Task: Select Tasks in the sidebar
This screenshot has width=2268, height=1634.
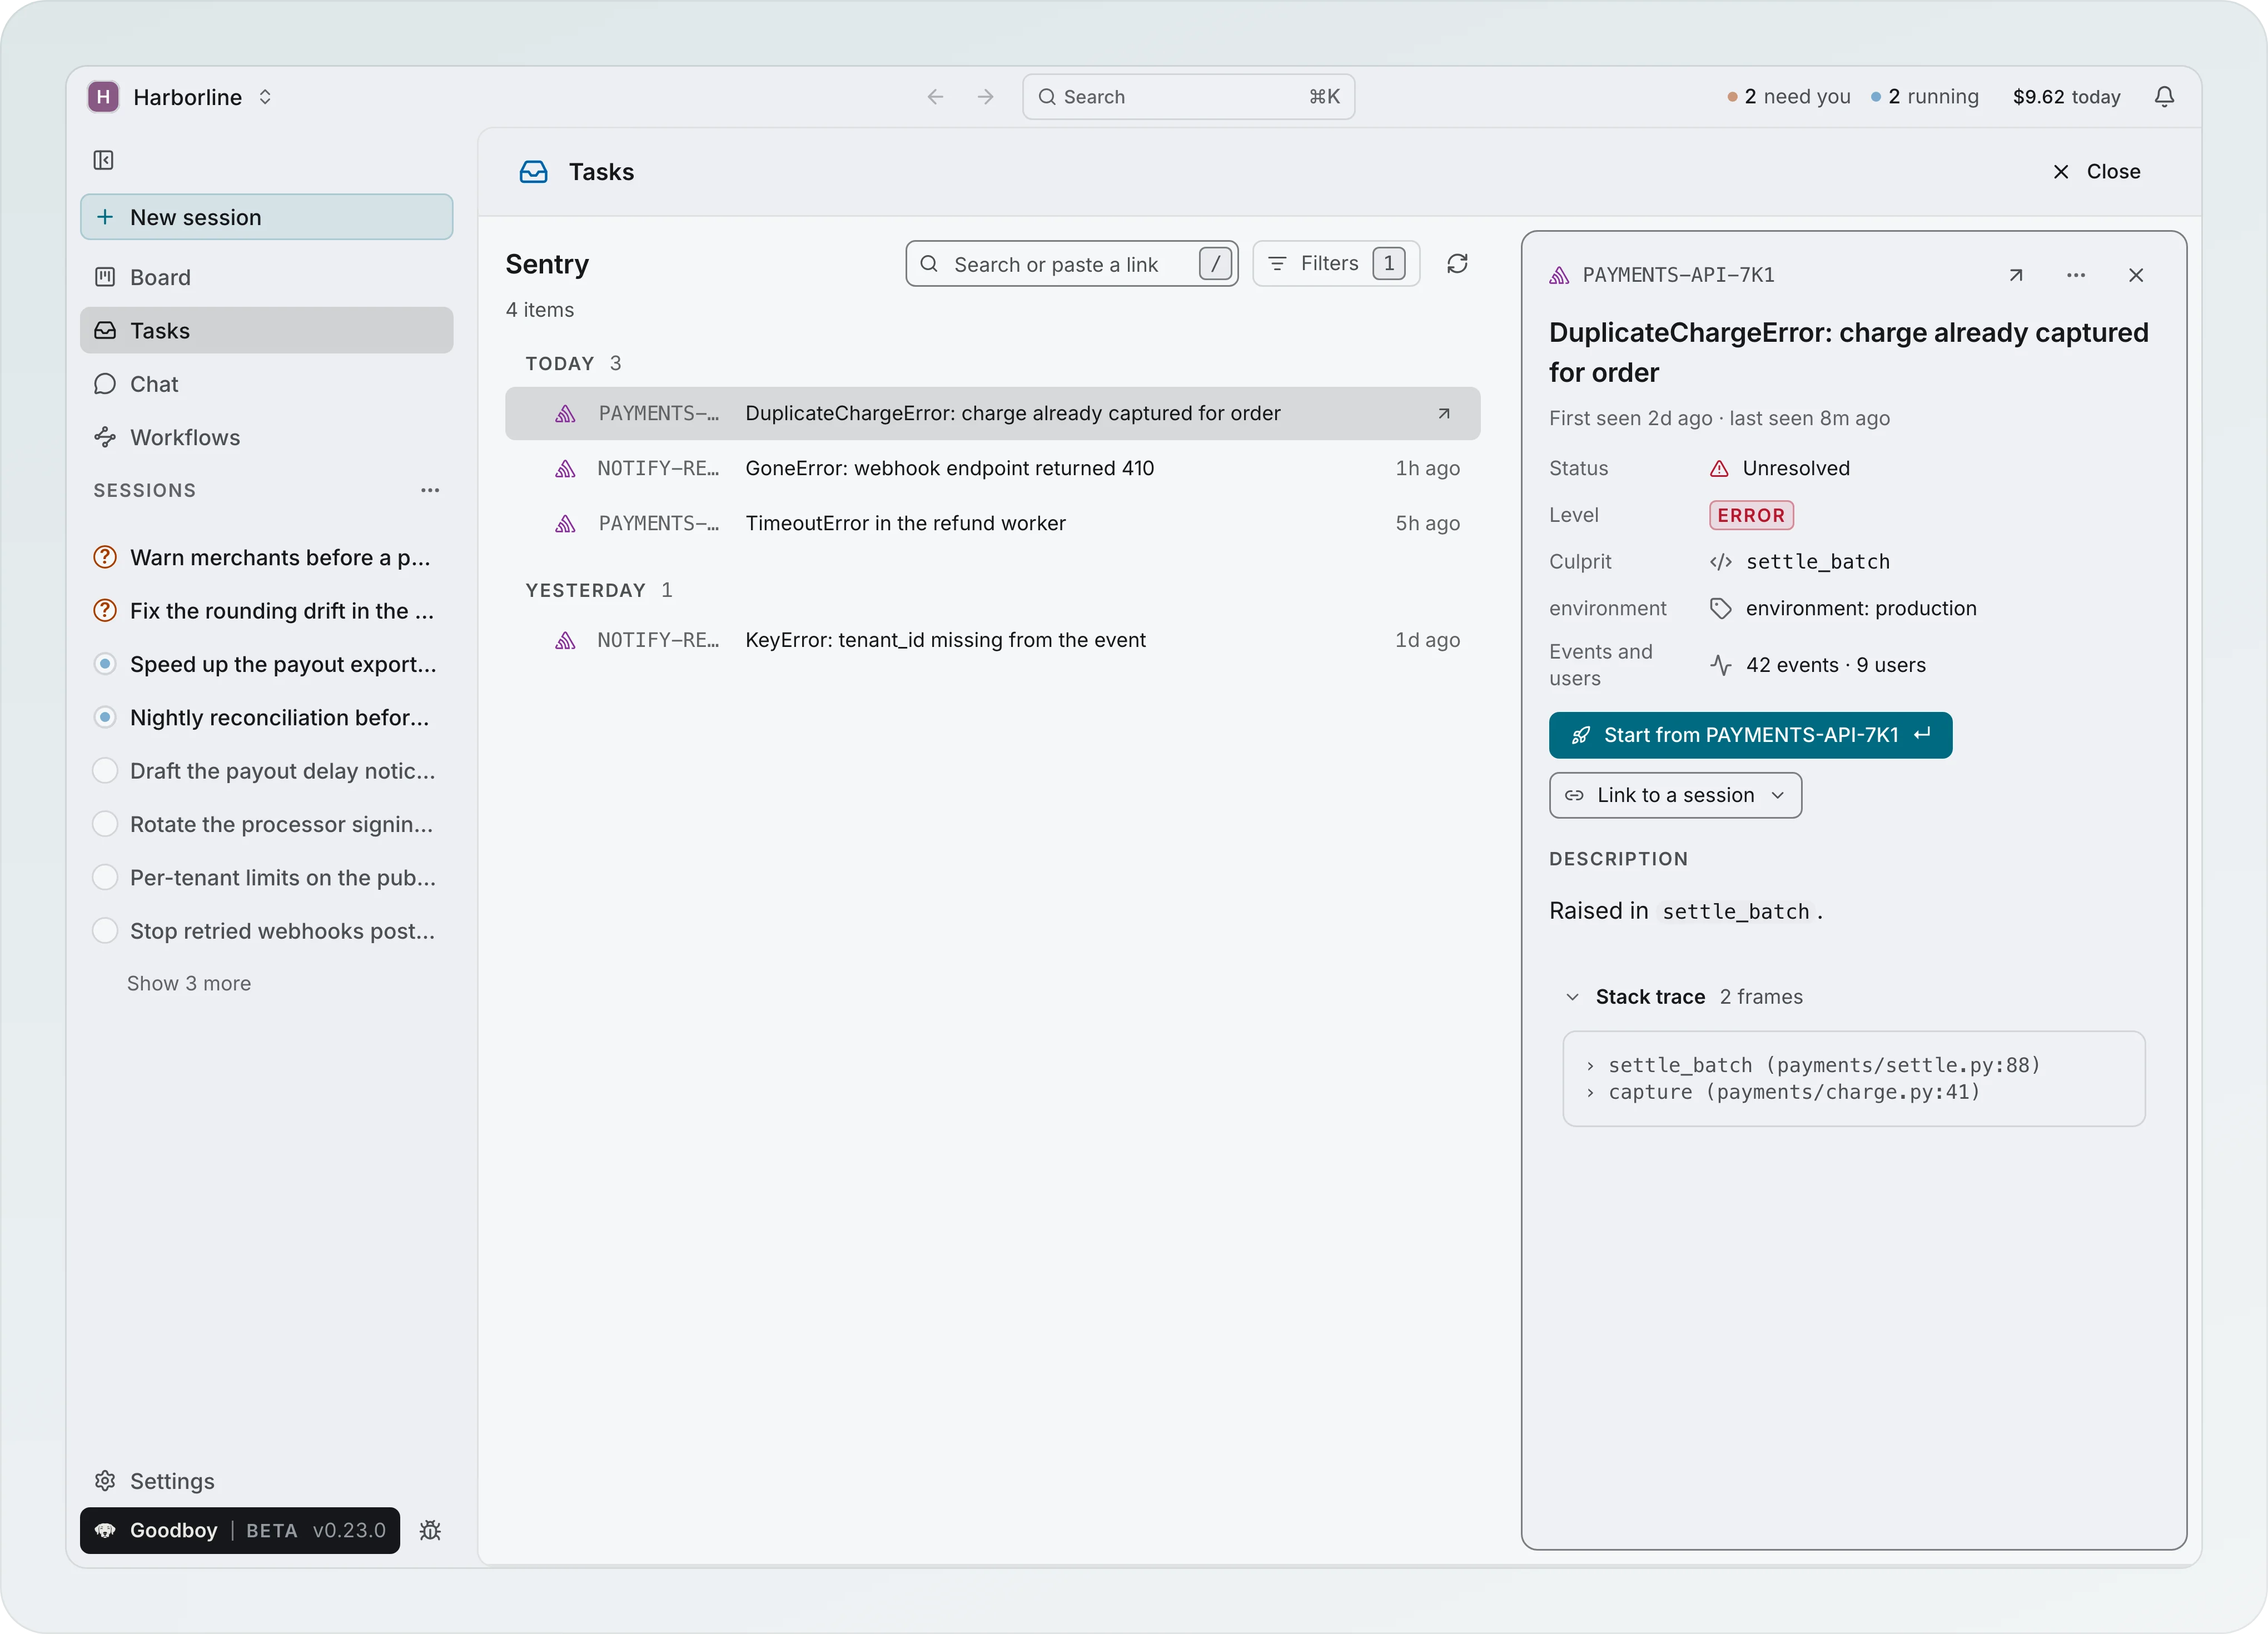Action: click(x=266, y=330)
